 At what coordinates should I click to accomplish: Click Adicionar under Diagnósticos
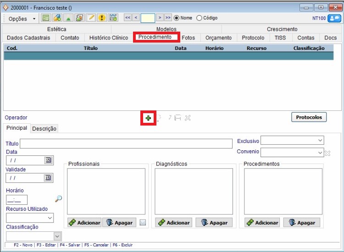point(173,223)
